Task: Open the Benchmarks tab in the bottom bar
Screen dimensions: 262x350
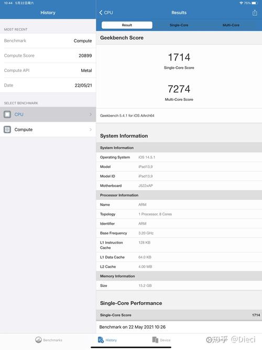Action: (49, 340)
